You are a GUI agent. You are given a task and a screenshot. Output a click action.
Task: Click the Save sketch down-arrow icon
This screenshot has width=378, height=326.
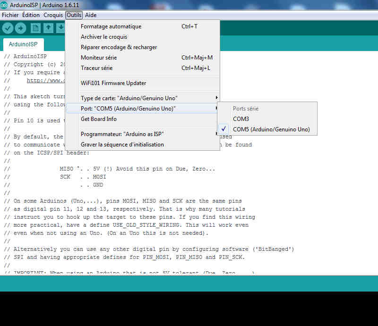tap(61, 28)
